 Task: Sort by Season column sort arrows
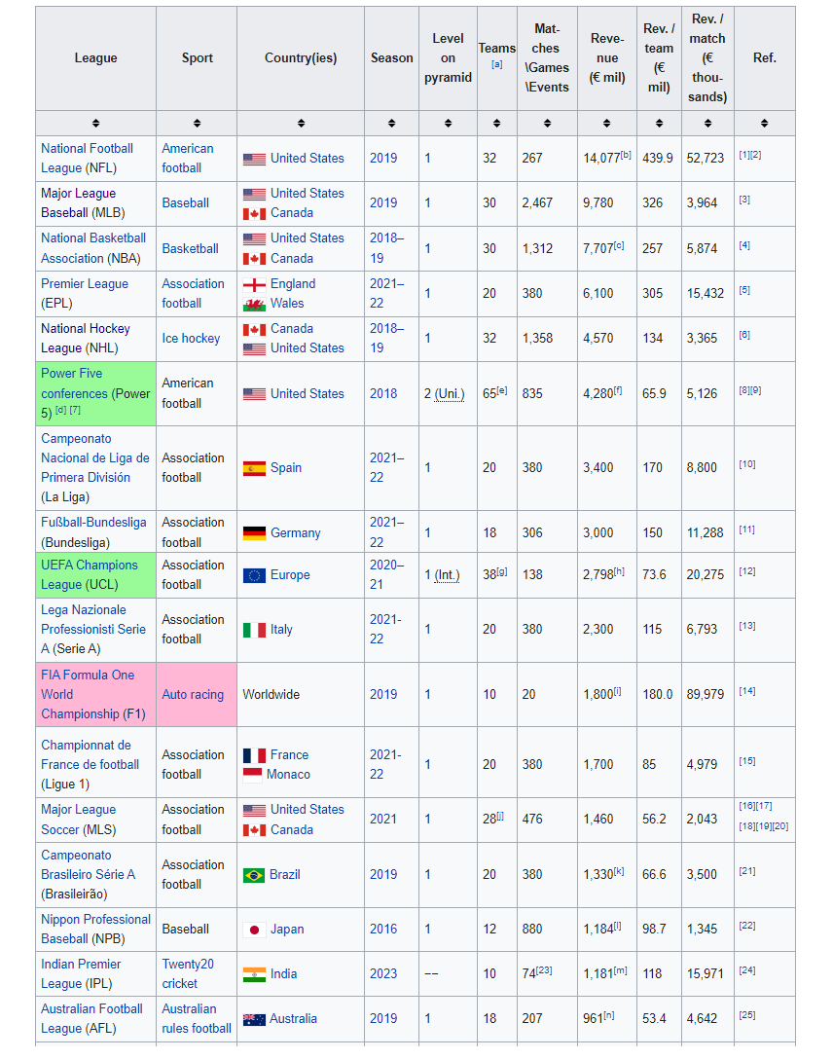(x=391, y=123)
